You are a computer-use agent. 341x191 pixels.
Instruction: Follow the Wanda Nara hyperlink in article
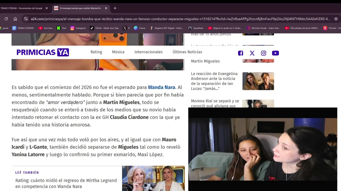161,87
